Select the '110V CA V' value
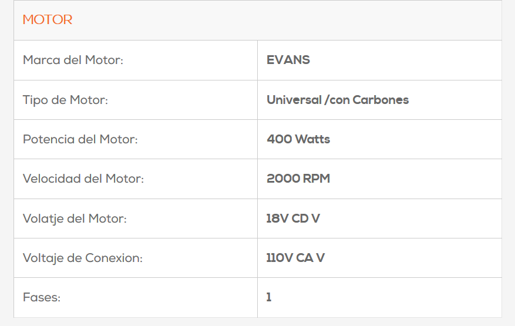The height and width of the screenshot is (326, 515). (295, 258)
